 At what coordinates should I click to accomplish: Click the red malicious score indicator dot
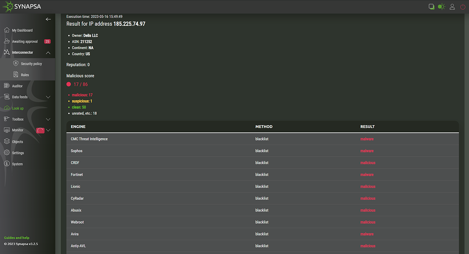[68, 84]
